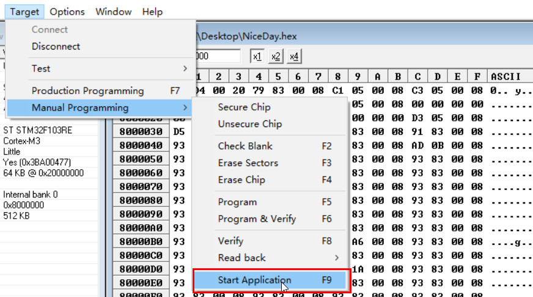
Task: Click byte 1A in row 80000D0
Action: click(x=358, y=269)
